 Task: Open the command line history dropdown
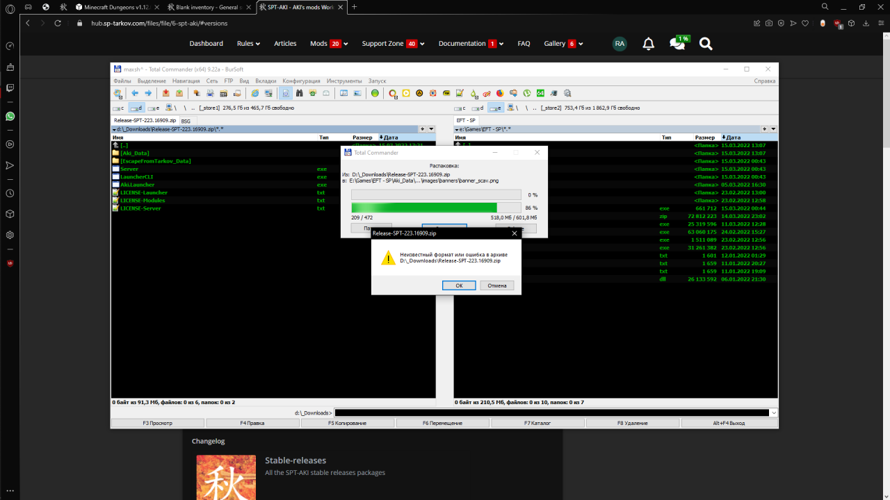click(774, 412)
